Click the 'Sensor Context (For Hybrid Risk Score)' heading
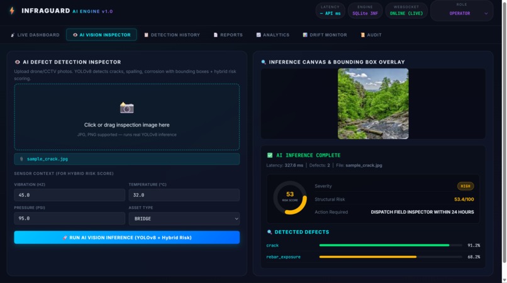The height and width of the screenshot is (283, 507). (64, 174)
